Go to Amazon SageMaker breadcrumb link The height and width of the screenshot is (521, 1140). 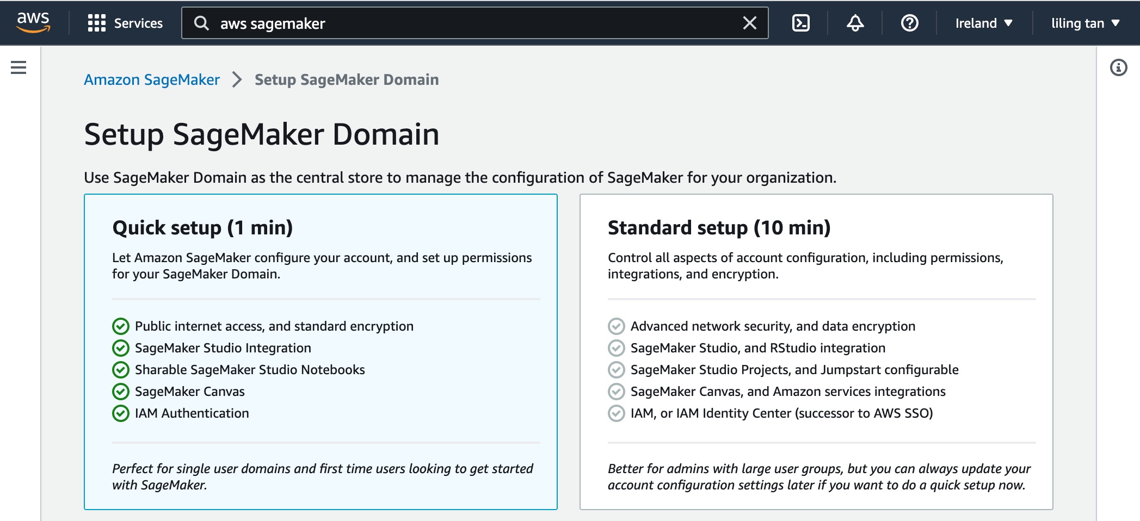pos(152,79)
